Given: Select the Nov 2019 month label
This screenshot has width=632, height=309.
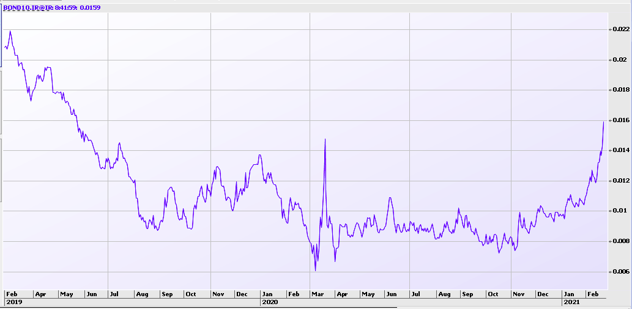Looking at the screenshot, I should 218,294.
